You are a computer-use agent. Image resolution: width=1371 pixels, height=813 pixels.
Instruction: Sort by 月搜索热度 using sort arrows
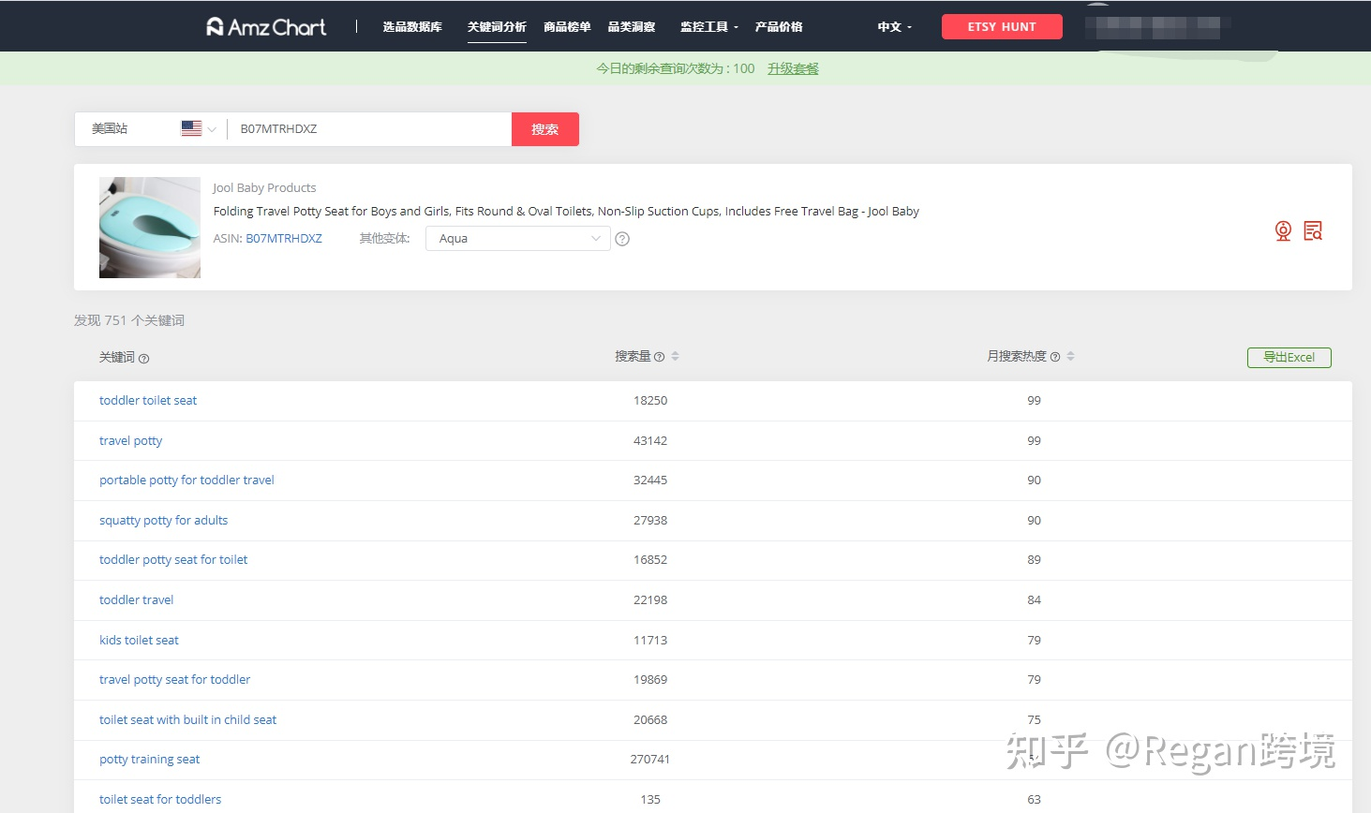click(1070, 356)
